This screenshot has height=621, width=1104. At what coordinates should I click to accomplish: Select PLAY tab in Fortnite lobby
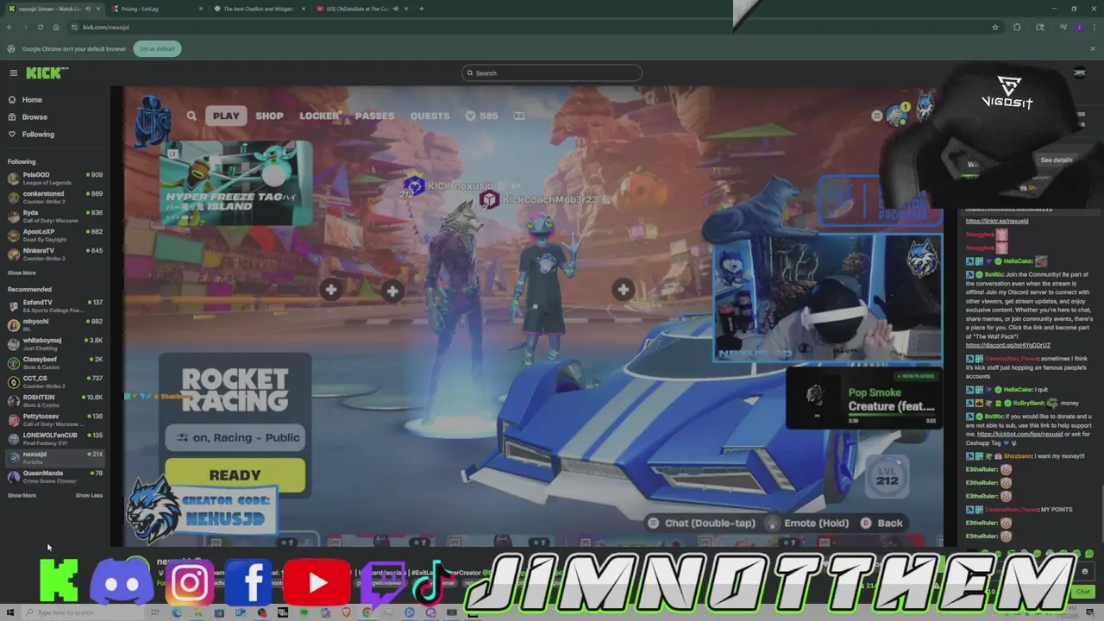226,116
